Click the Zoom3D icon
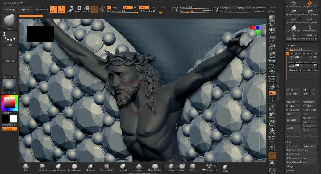This screenshot has height=174, width=321. click(272, 123)
